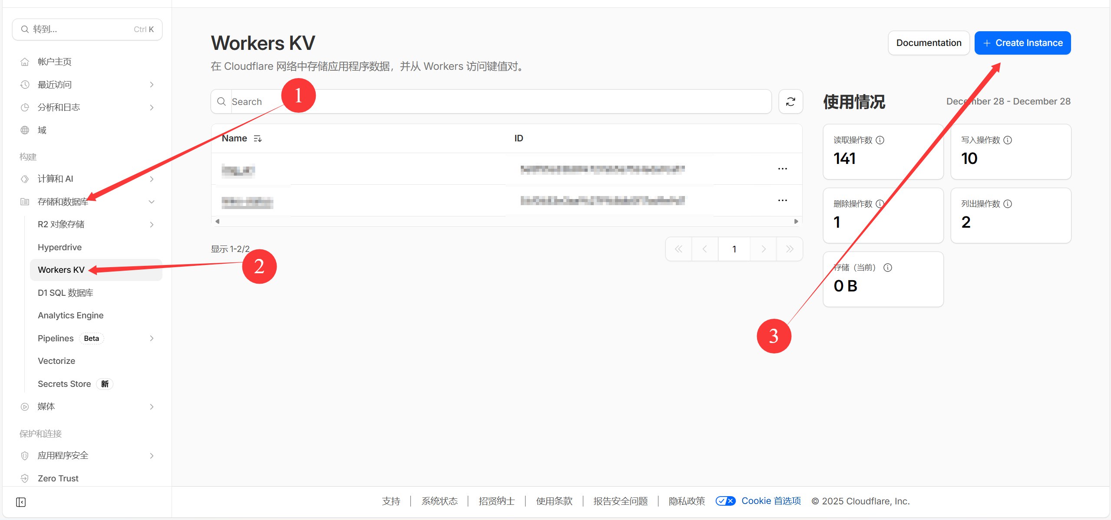Collapse the sidebar using the bottom-left panel icon
Screen dimensions: 1111x520
coord(21,502)
